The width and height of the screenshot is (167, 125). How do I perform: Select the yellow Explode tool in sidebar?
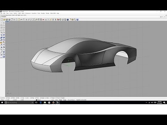[x=1, y=43]
